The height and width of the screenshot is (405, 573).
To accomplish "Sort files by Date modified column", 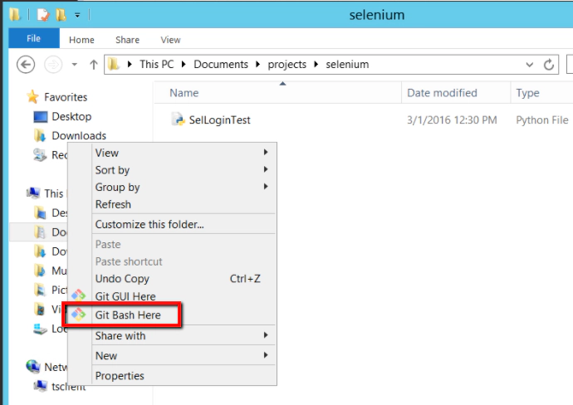I will pyautogui.click(x=456, y=93).
